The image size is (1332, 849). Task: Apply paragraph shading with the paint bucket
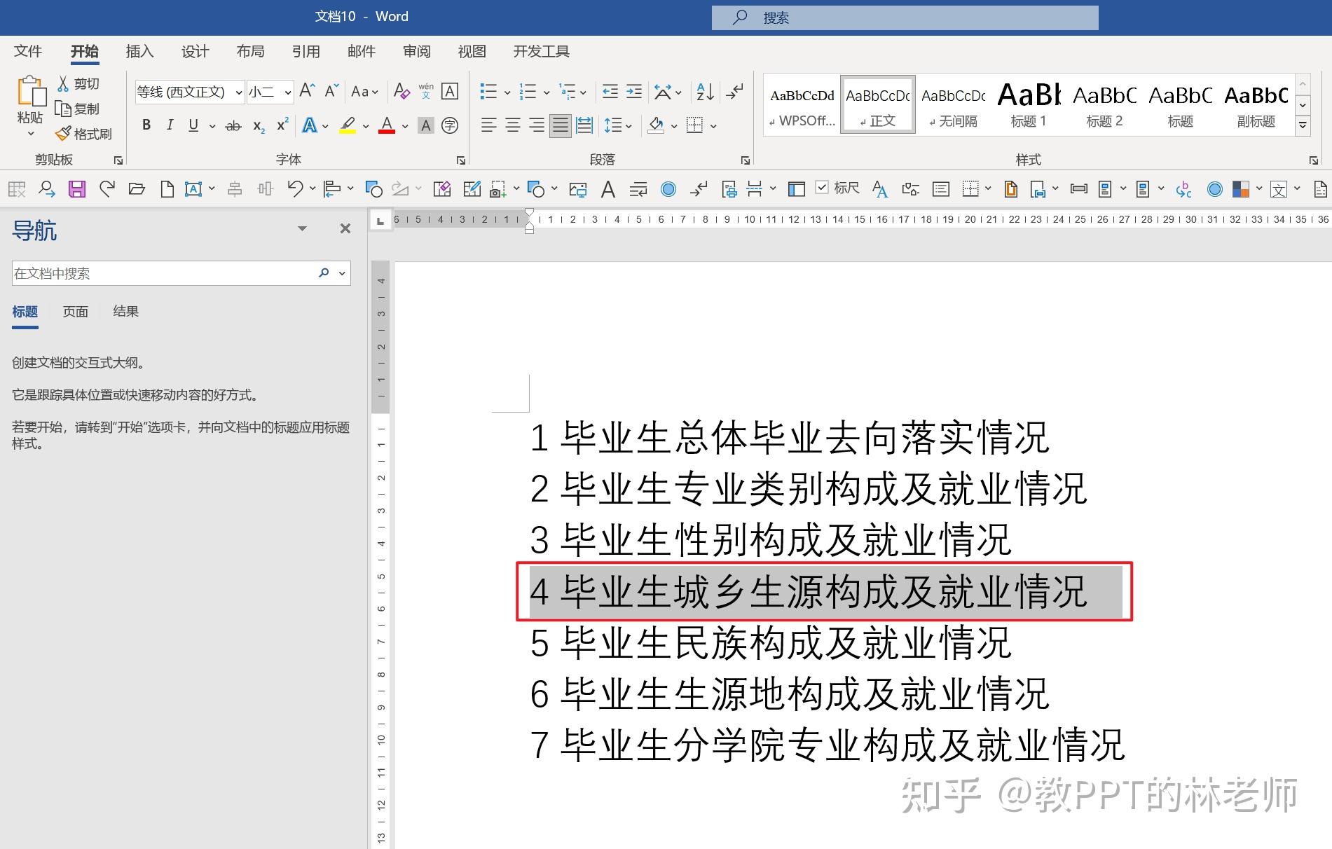(657, 126)
